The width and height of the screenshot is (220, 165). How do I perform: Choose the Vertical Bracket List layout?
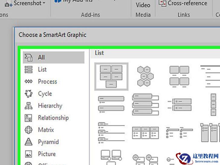pos(180,105)
